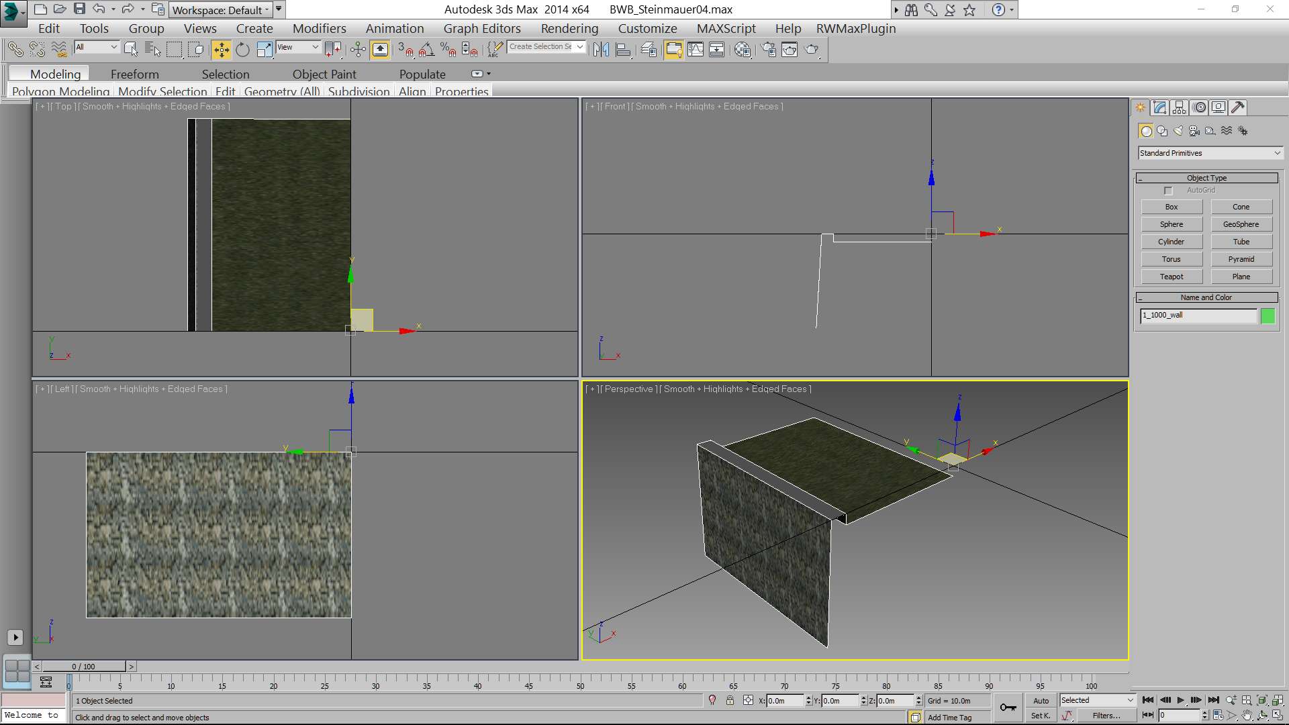Activate the Select and Rotate tool
Screen dimensions: 1289x725
pyautogui.click(x=242, y=50)
